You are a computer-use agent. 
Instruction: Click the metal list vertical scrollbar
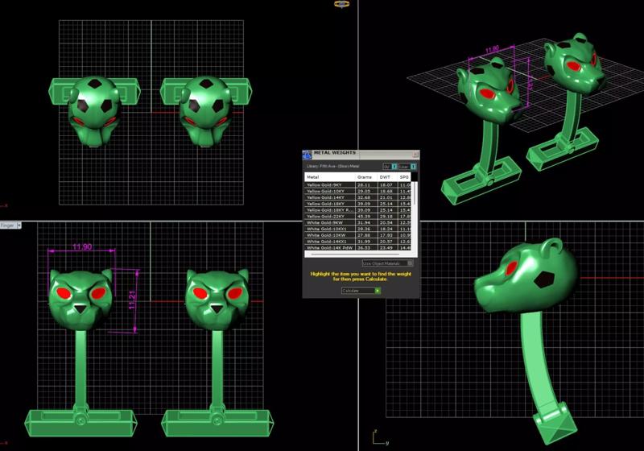[x=415, y=216]
